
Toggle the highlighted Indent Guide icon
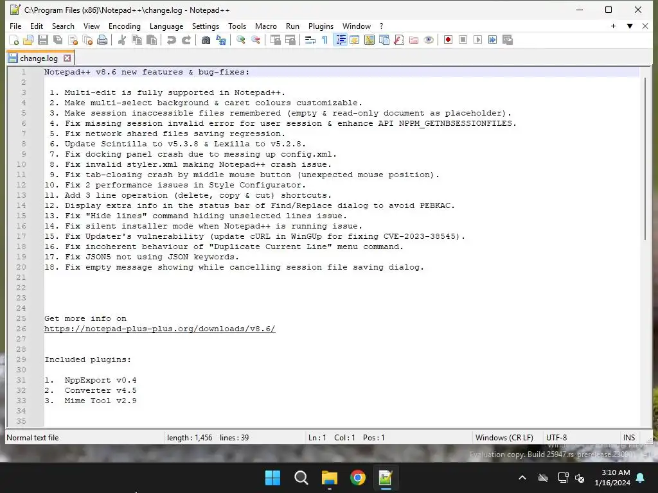coord(341,40)
